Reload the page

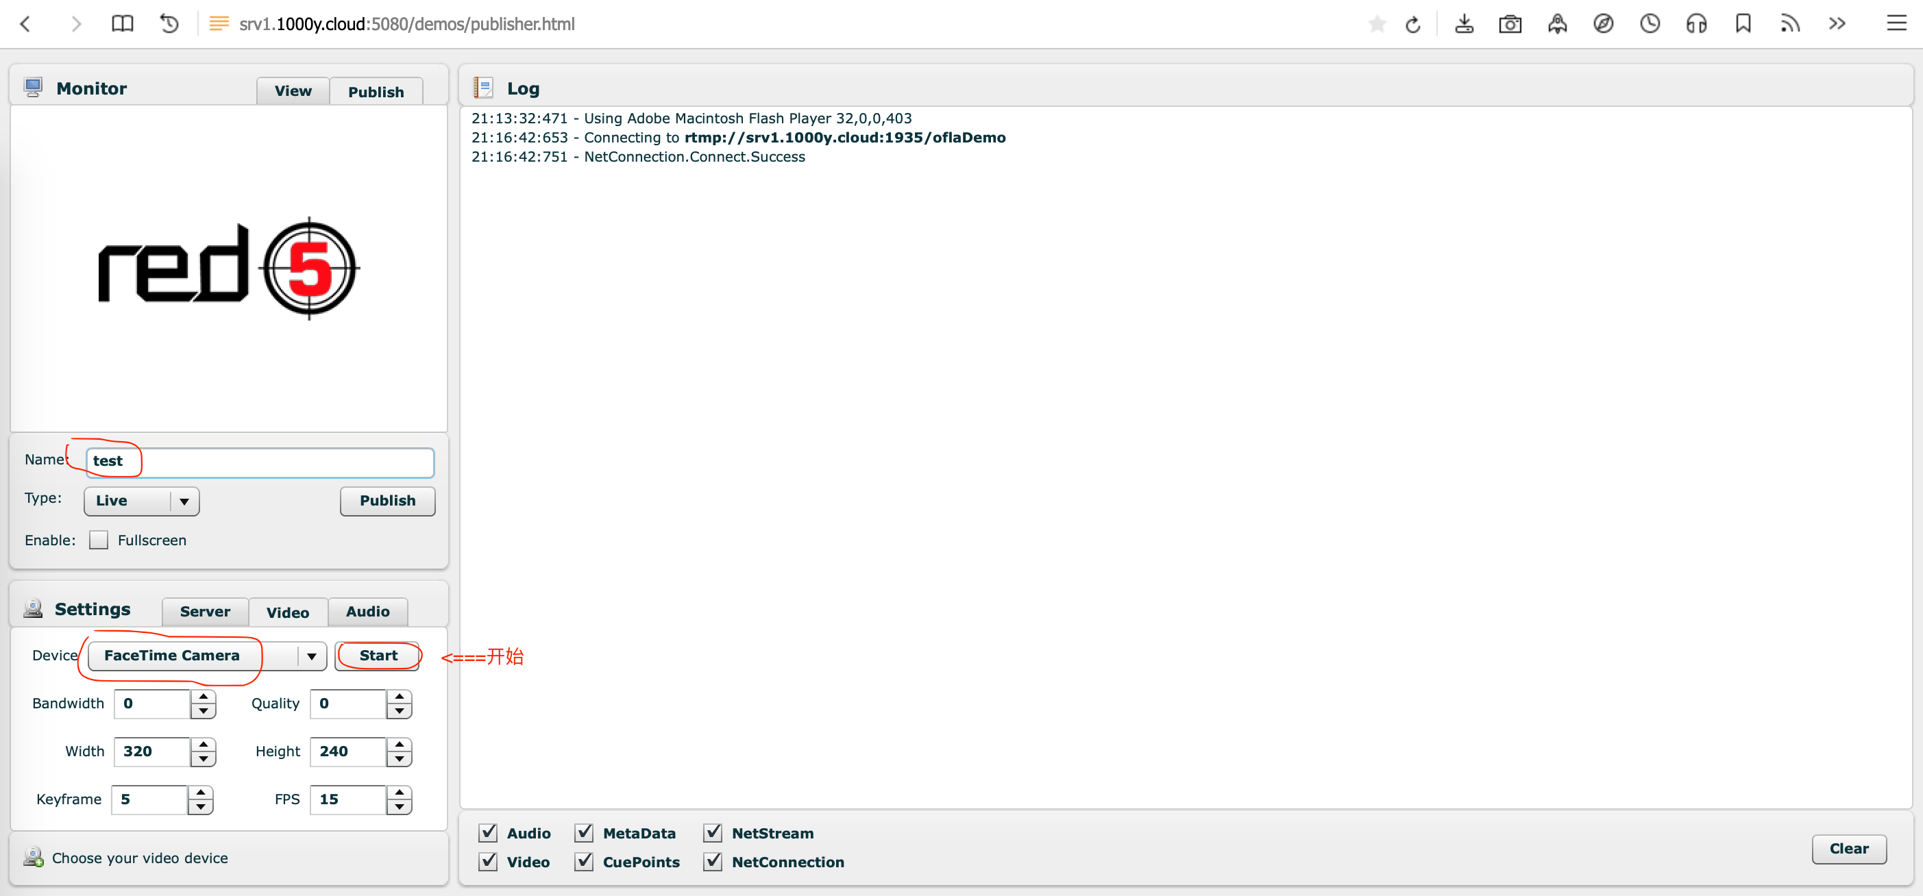(x=1412, y=25)
